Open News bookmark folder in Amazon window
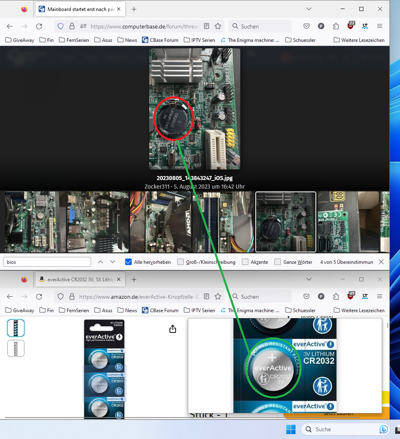Image resolution: width=400 pixels, height=439 pixels. [x=127, y=310]
